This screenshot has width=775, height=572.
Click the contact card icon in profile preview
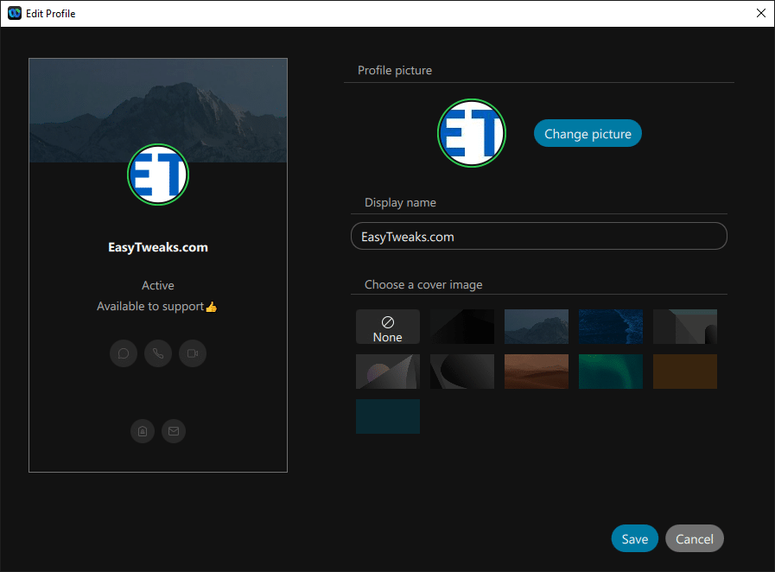pos(143,431)
